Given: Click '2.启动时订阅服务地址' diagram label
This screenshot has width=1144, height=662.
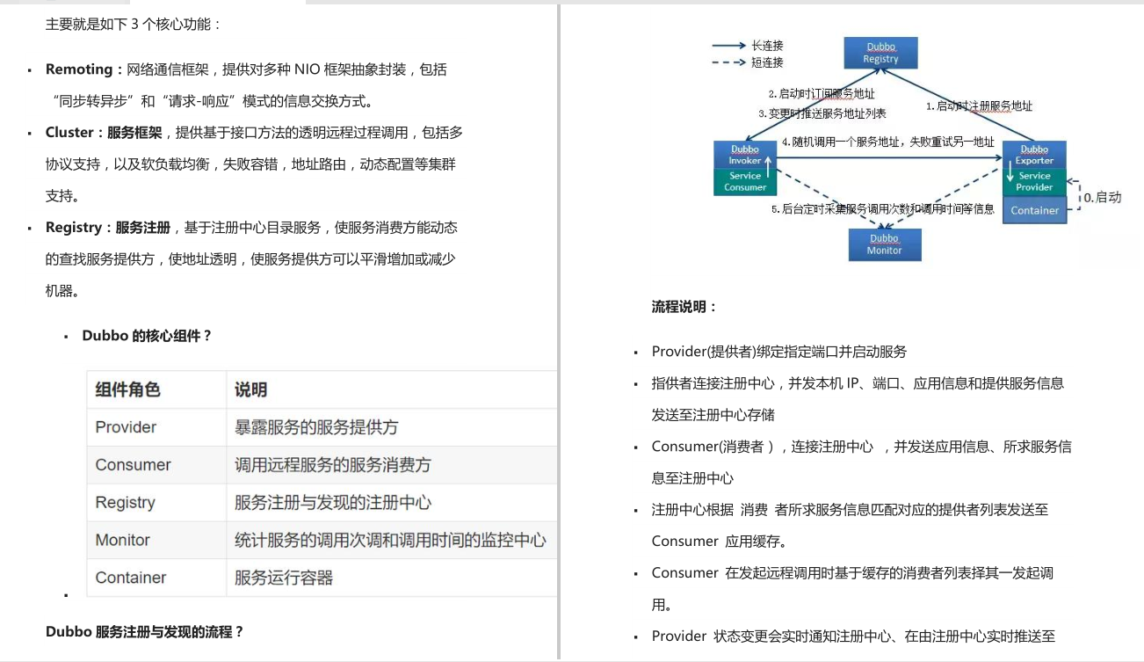Looking at the screenshot, I should click(x=822, y=93).
